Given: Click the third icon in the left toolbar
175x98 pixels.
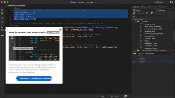Looking at the screenshot, I should tap(2, 18).
